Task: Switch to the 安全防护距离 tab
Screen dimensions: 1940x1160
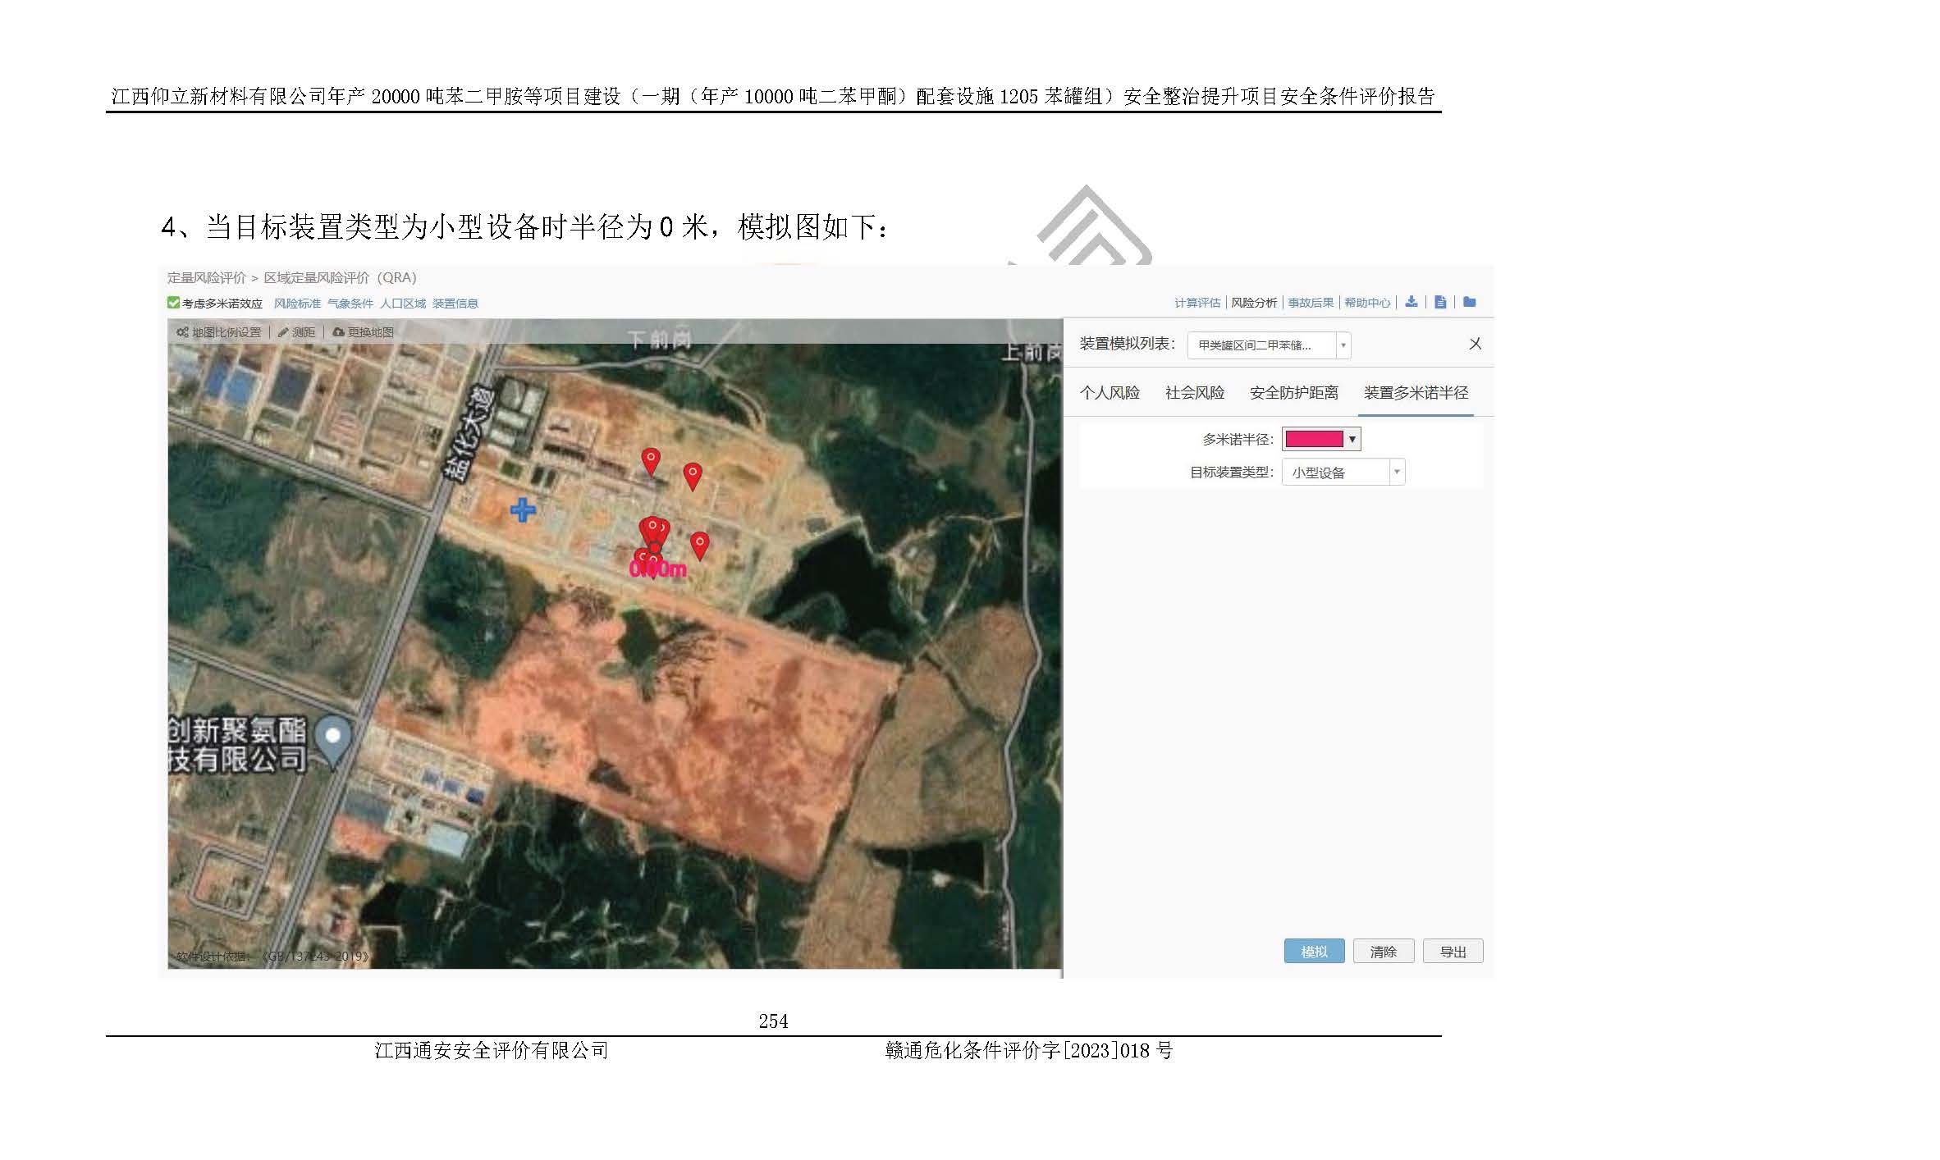Action: point(1293,393)
